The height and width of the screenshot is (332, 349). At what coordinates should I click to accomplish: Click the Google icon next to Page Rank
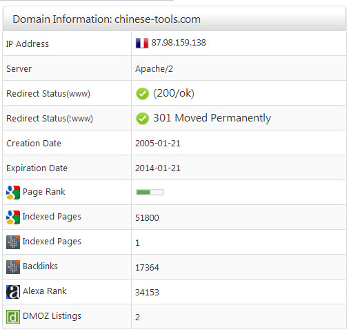(13, 193)
